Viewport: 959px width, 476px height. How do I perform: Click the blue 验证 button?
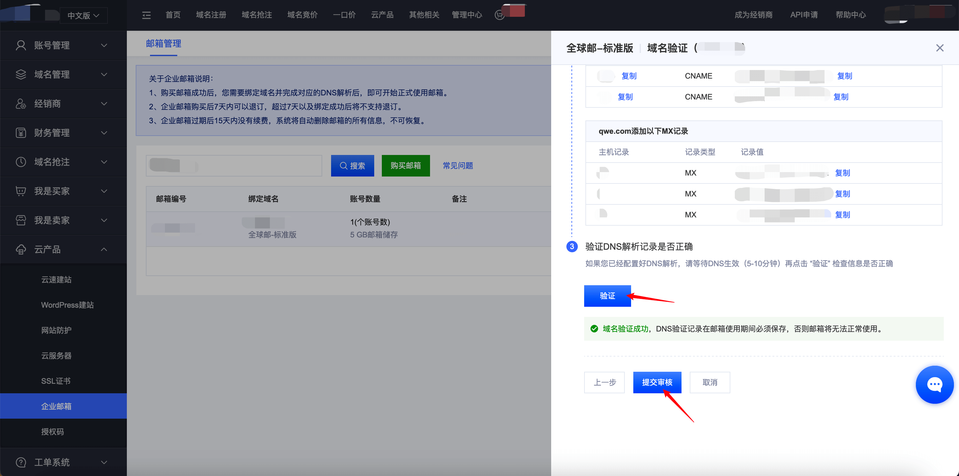(x=607, y=296)
